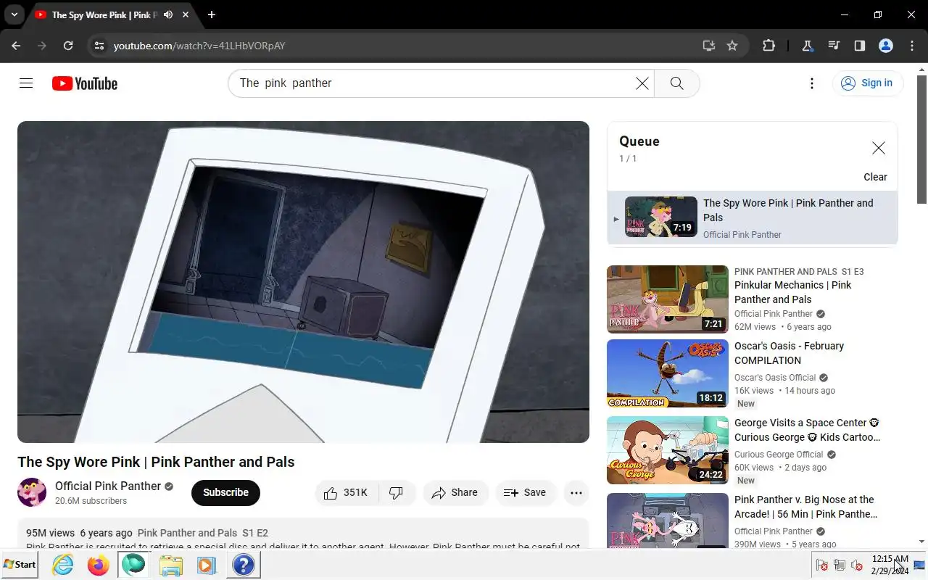The width and height of the screenshot is (928, 580).
Task: Open George Visits a Space Center thumbnail
Action: tap(668, 450)
